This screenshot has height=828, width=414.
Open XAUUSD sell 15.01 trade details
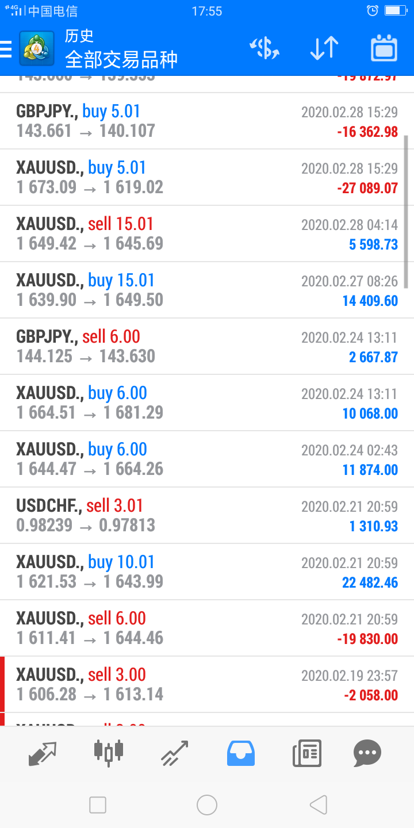pyautogui.click(x=207, y=233)
